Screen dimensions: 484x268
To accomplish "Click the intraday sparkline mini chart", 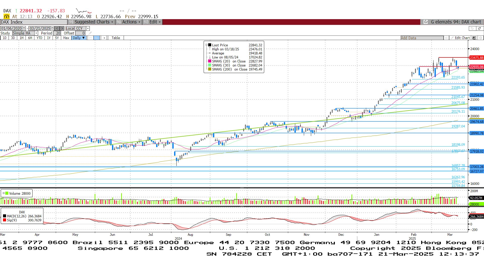I will pyautogui.click(x=84, y=11).
